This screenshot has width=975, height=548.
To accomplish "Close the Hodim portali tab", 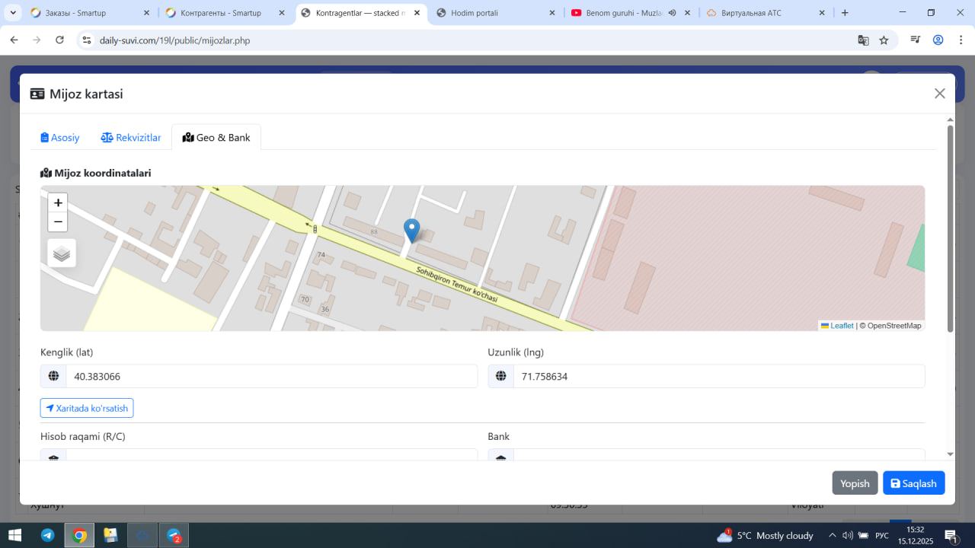I will [x=551, y=13].
